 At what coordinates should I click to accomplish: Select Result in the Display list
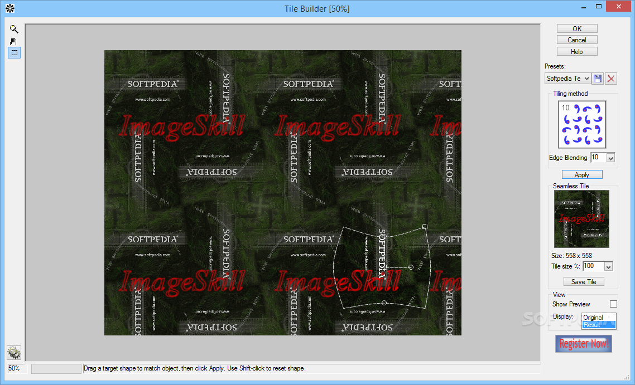pyautogui.click(x=599, y=325)
